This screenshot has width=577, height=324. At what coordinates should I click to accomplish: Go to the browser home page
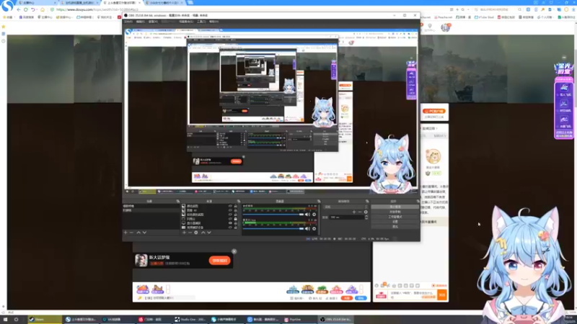(43, 9)
